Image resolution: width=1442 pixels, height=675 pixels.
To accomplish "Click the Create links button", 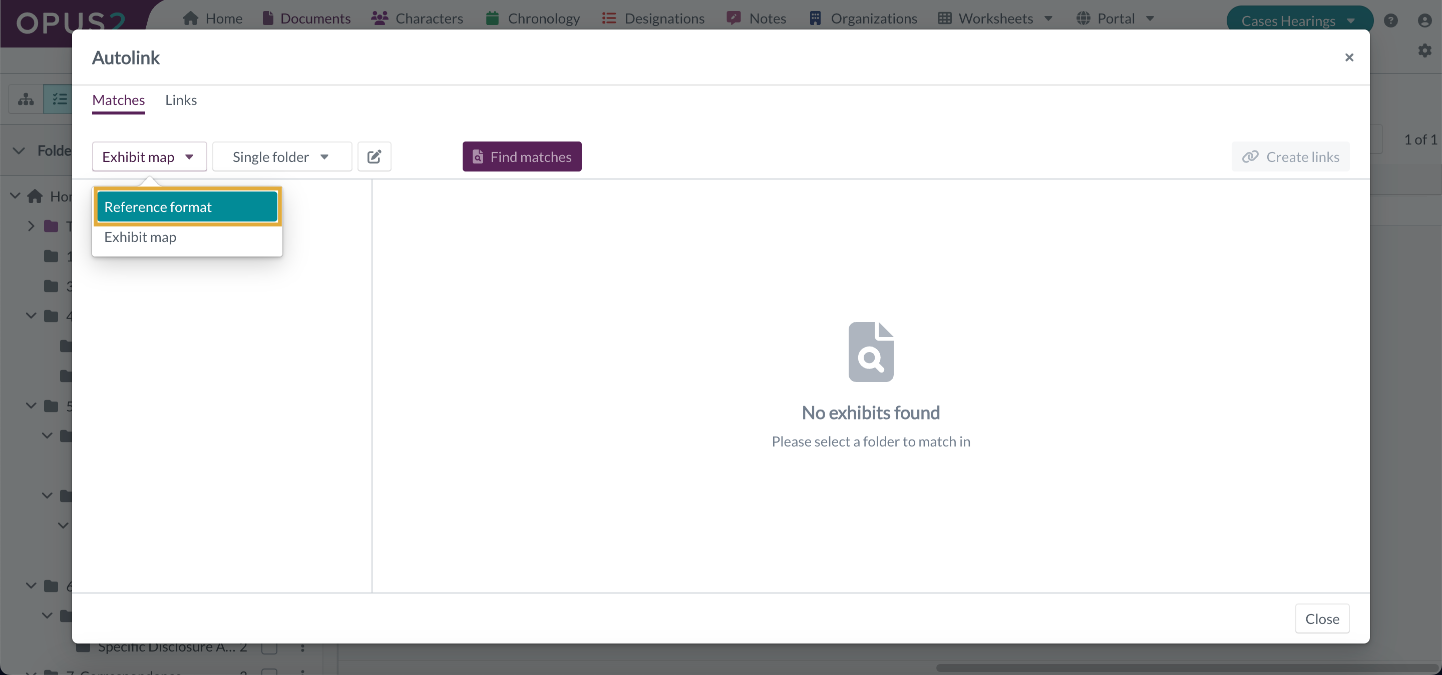I will point(1290,157).
